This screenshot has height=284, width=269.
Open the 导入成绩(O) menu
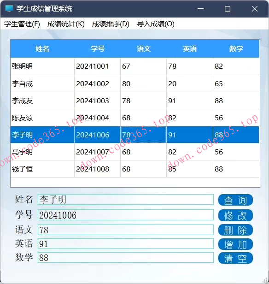point(155,24)
